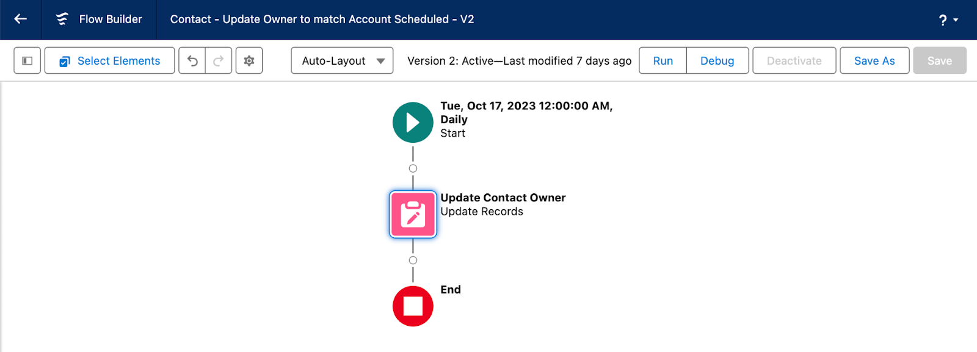The height and width of the screenshot is (352, 977).
Task: Redo the last undone change
Action: point(219,60)
